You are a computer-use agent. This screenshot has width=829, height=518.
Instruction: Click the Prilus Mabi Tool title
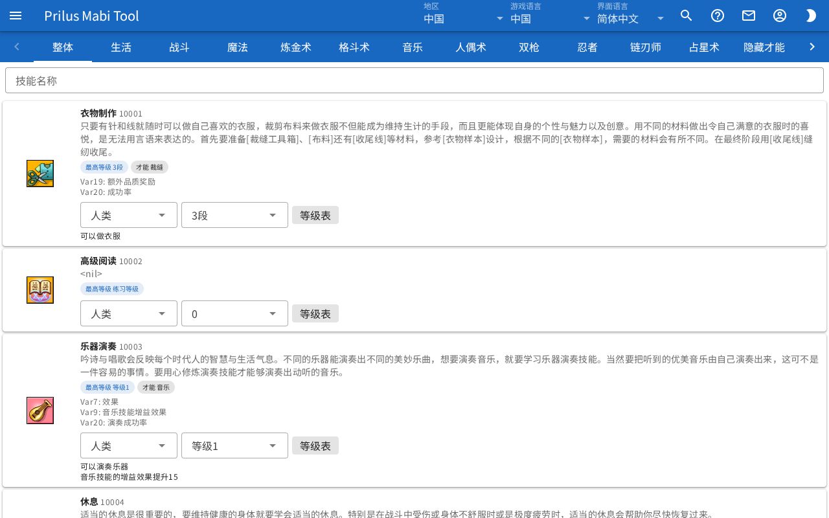coord(92,16)
